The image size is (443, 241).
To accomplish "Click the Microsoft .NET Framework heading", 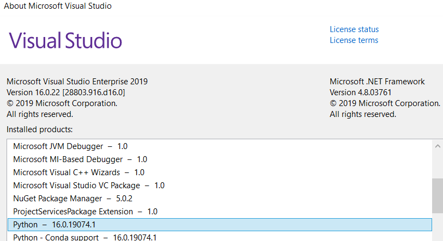I will (x=377, y=82).
